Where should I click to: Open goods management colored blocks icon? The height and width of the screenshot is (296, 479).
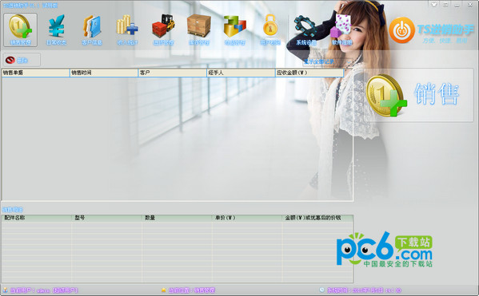pyautogui.click(x=234, y=30)
